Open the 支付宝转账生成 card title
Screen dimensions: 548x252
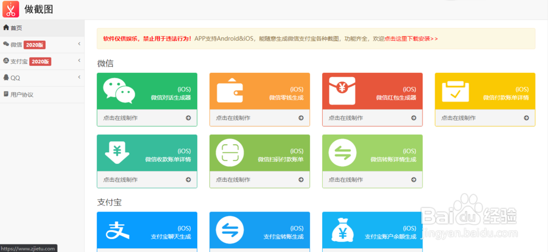click(283, 237)
